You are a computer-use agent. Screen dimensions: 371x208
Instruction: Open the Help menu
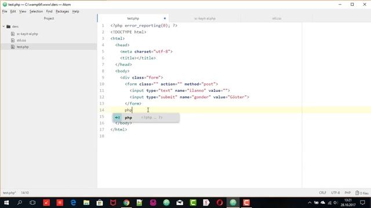[75, 12]
